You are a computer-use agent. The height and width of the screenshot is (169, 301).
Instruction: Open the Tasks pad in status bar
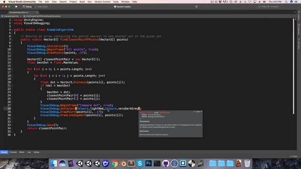[293, 156]
